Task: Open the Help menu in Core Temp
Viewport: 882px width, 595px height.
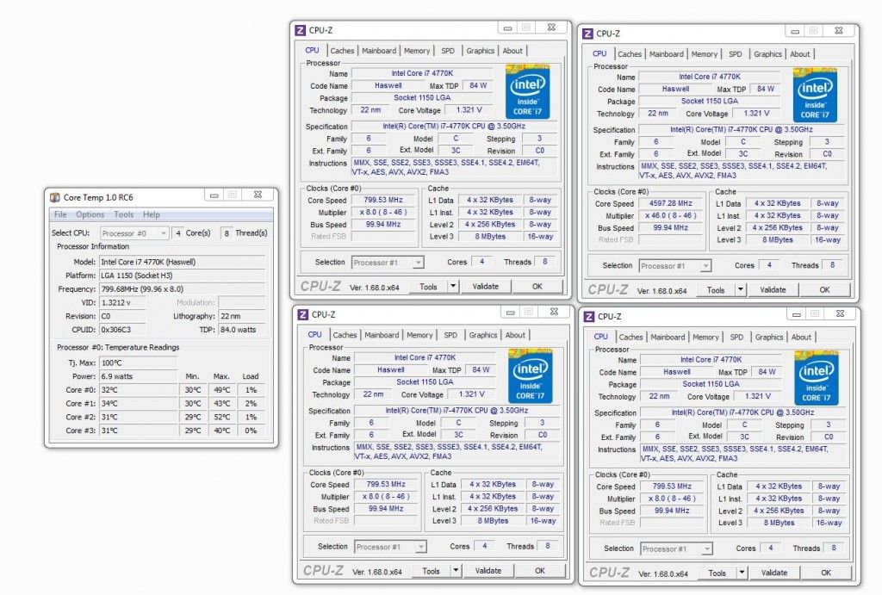Action: (x=152, y=214)
